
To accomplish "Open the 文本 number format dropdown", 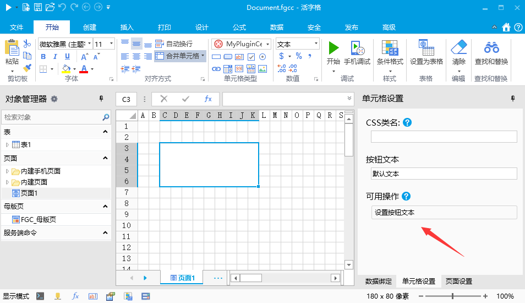I will pyautogui.click(x=316, y=44).
